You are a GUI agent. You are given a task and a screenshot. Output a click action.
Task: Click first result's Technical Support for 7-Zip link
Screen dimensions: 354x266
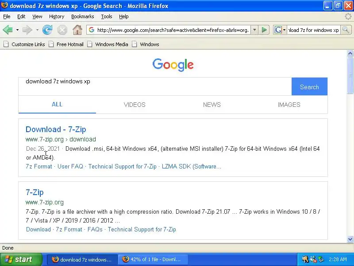click(123, 167)
